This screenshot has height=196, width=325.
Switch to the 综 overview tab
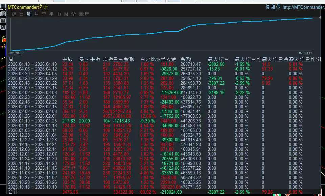pos(14,14)
